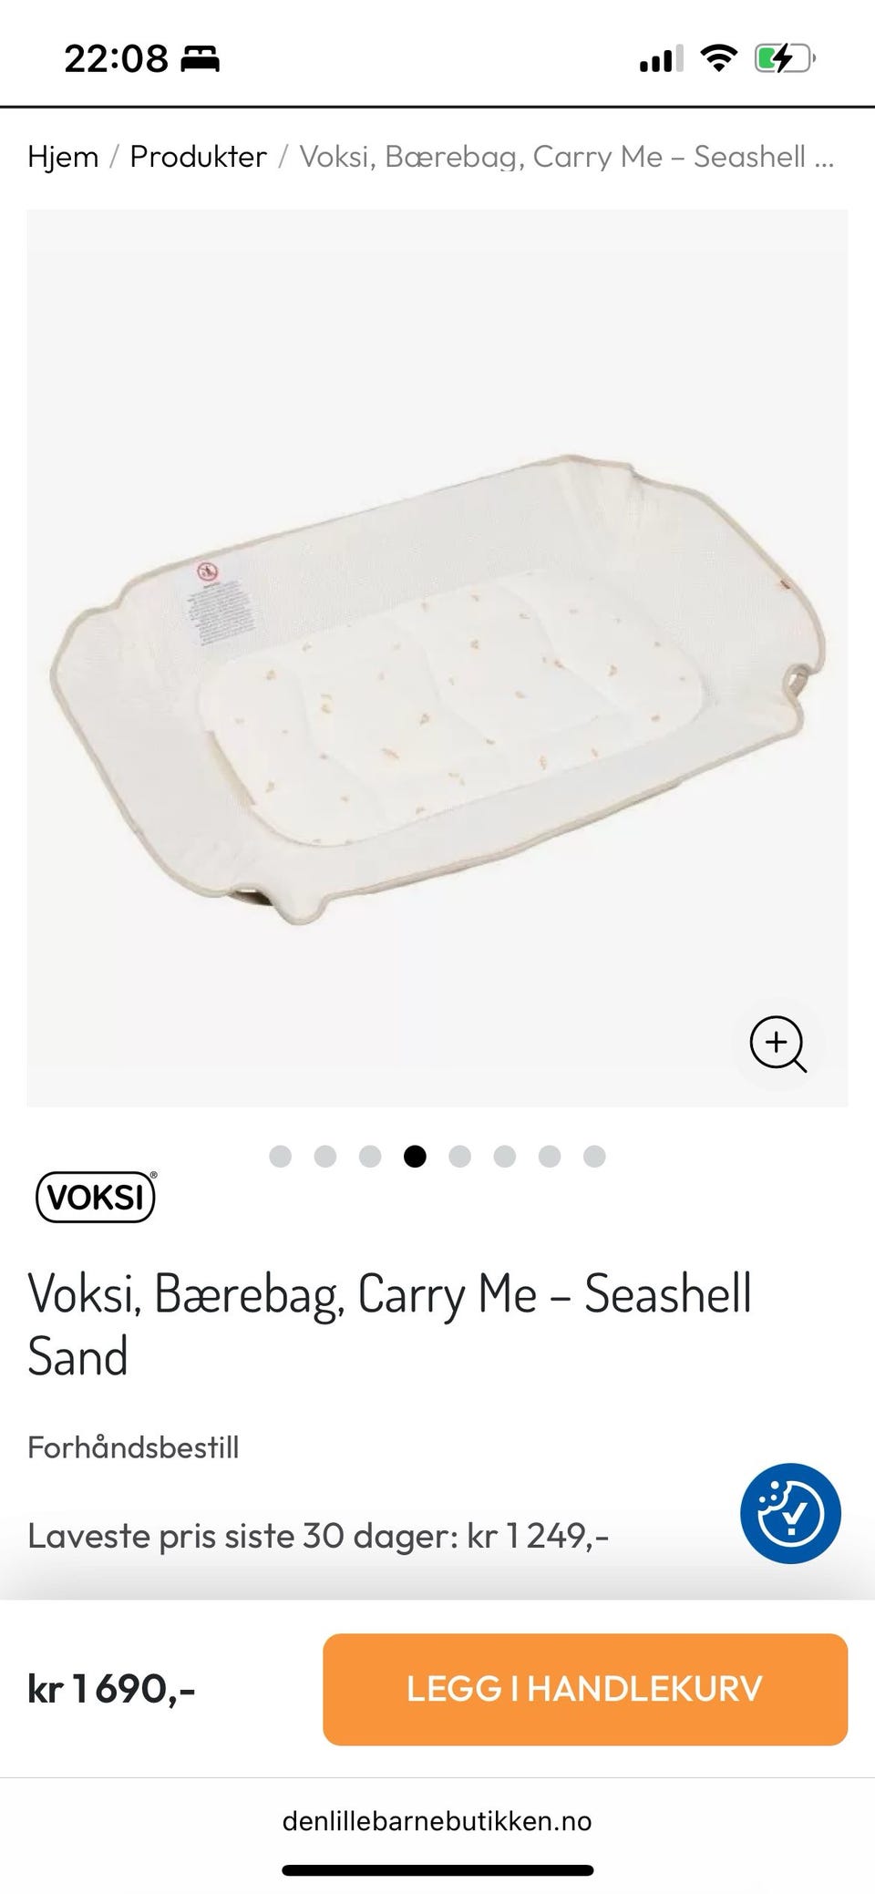This screenshot has width=875, height=1894.
Task: Select the second image carousel dot
Action: 325,1157
